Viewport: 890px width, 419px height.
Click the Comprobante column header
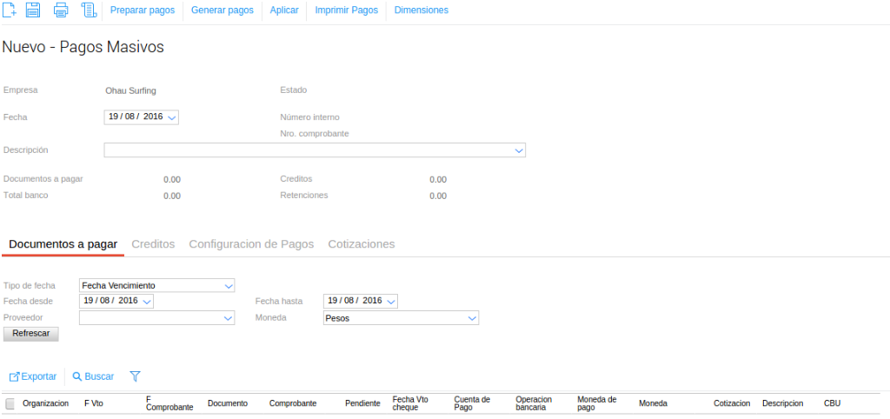pos(293,403)
